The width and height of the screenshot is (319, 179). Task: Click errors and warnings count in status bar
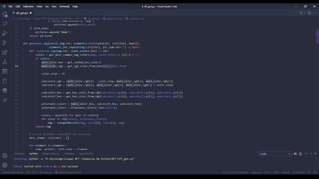coord(31,173)
